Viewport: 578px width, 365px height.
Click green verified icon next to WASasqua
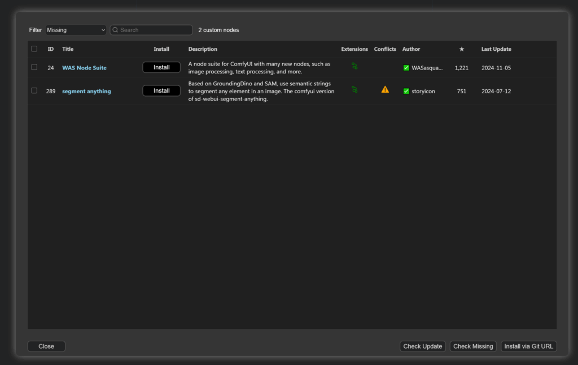pos(406,68)
